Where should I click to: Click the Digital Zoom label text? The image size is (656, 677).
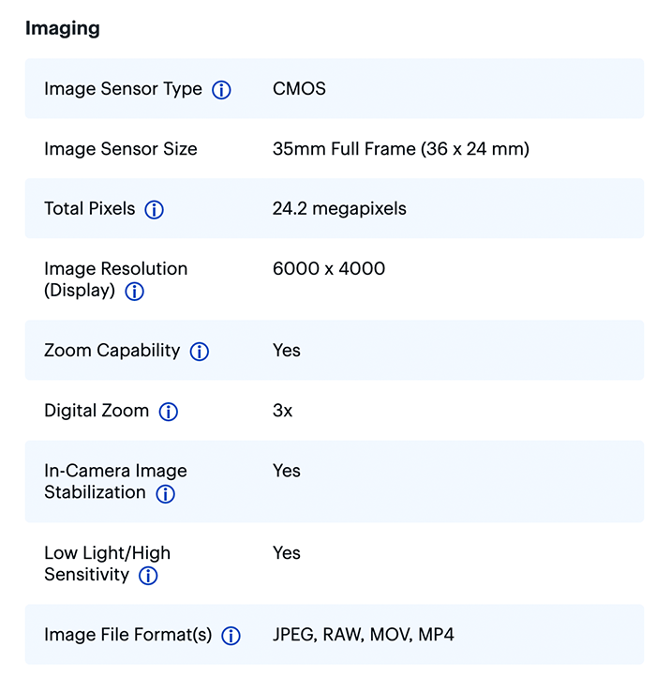[x=97, y=411]
